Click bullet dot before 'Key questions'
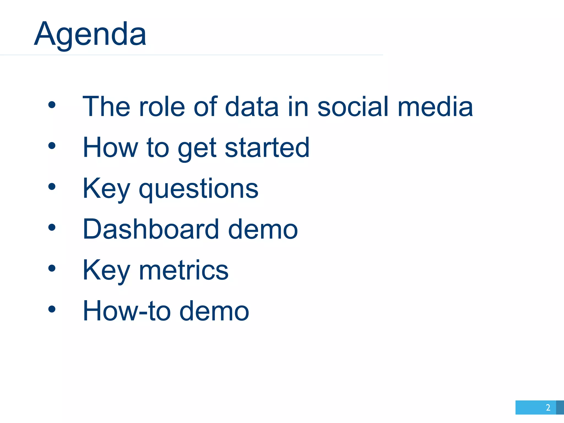The height and width of the screenshot is (423, 564). click(x=52, y=187)
